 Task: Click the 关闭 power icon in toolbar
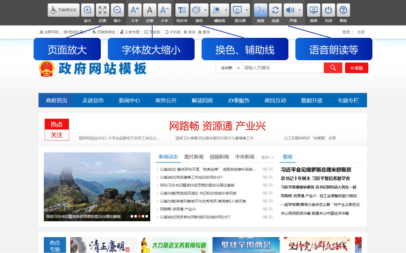tap(329, 10)
